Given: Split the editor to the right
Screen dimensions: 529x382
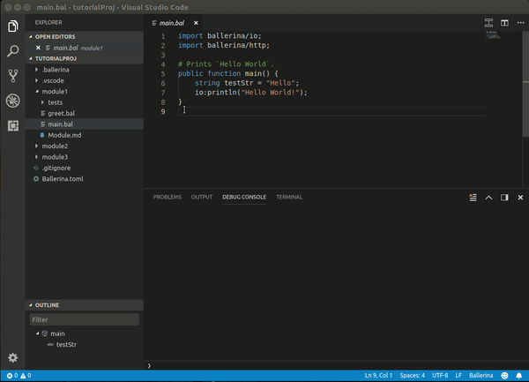Looking at the screenshot, I should tap(504, 23).
